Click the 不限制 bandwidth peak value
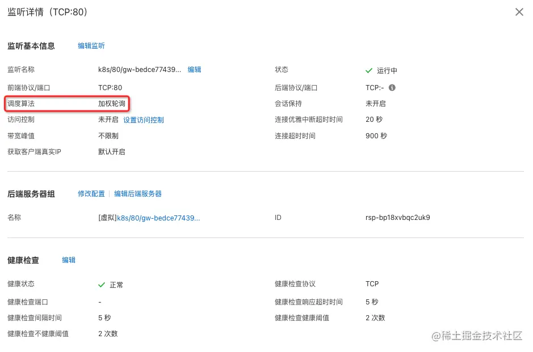533x352 pixels. [x=108, y=136]
